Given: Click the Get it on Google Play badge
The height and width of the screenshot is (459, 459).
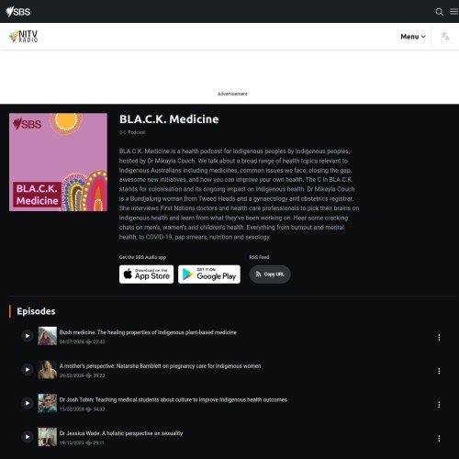Looking at the screenshot, I should pos(209,274).
